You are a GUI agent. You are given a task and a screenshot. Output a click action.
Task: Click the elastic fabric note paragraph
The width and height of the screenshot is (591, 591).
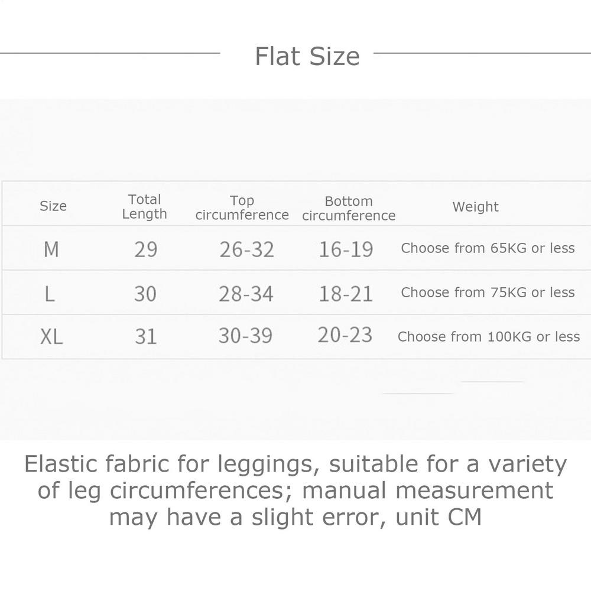click(295, 491)
